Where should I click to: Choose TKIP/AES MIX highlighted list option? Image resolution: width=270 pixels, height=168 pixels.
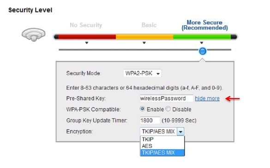coord(162,152)
